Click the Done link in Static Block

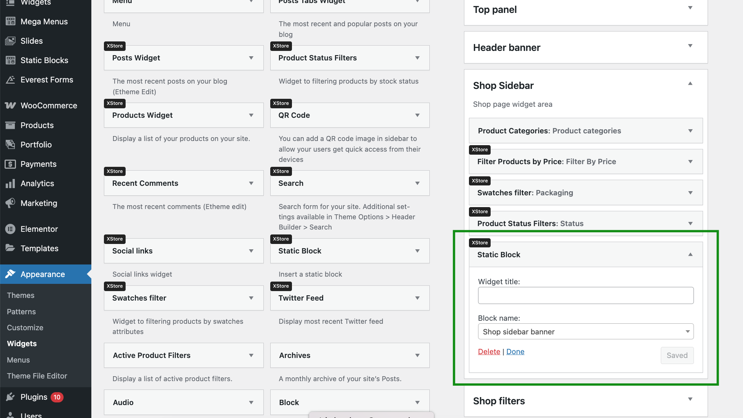[x=515, y=351]
